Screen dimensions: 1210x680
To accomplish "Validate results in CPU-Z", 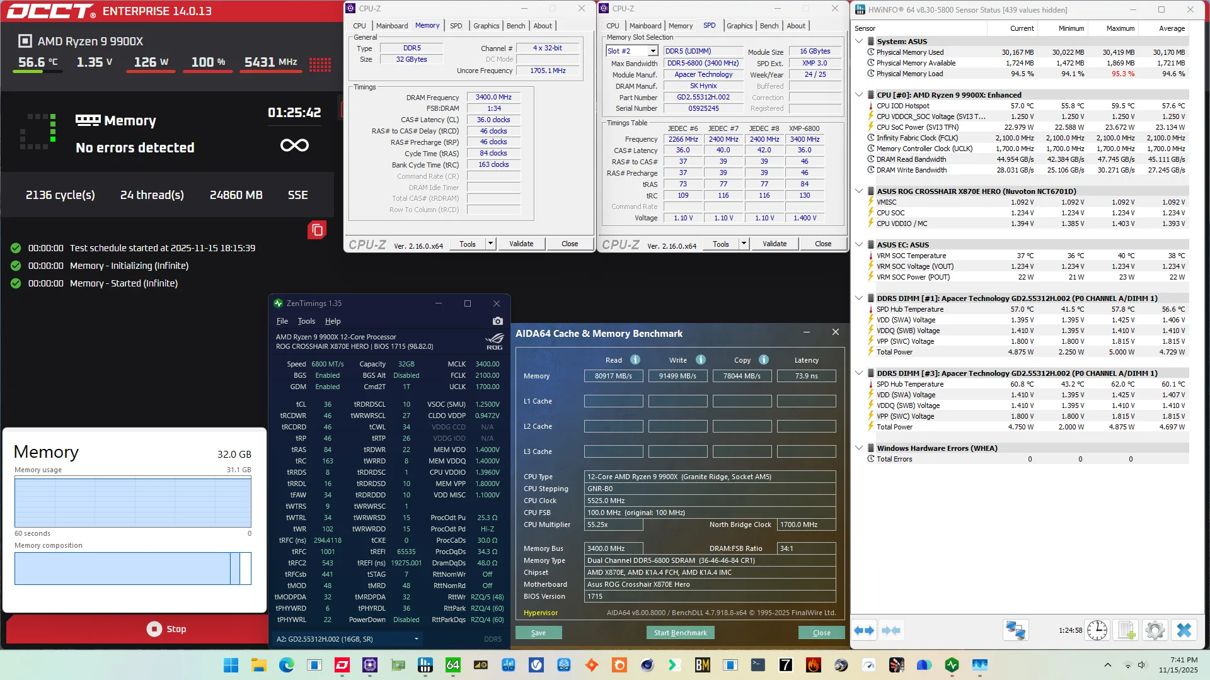I will [521, 244].
